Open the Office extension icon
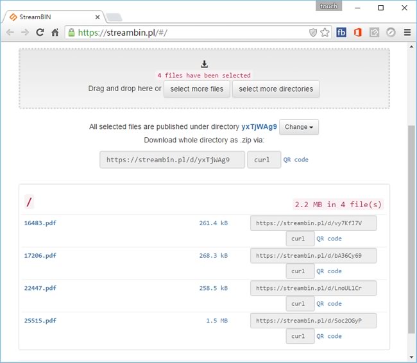Viewport: 417px width, 363px height. point(357,32)
